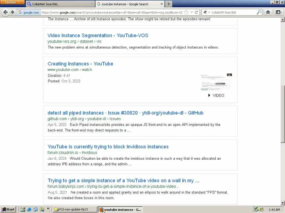Click the Posted: Oct 3, 2023 text

tap(64, 81)
